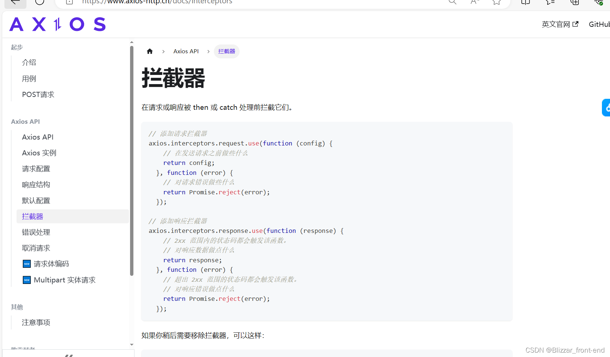Click the intro sentence about then or catch

217,107
